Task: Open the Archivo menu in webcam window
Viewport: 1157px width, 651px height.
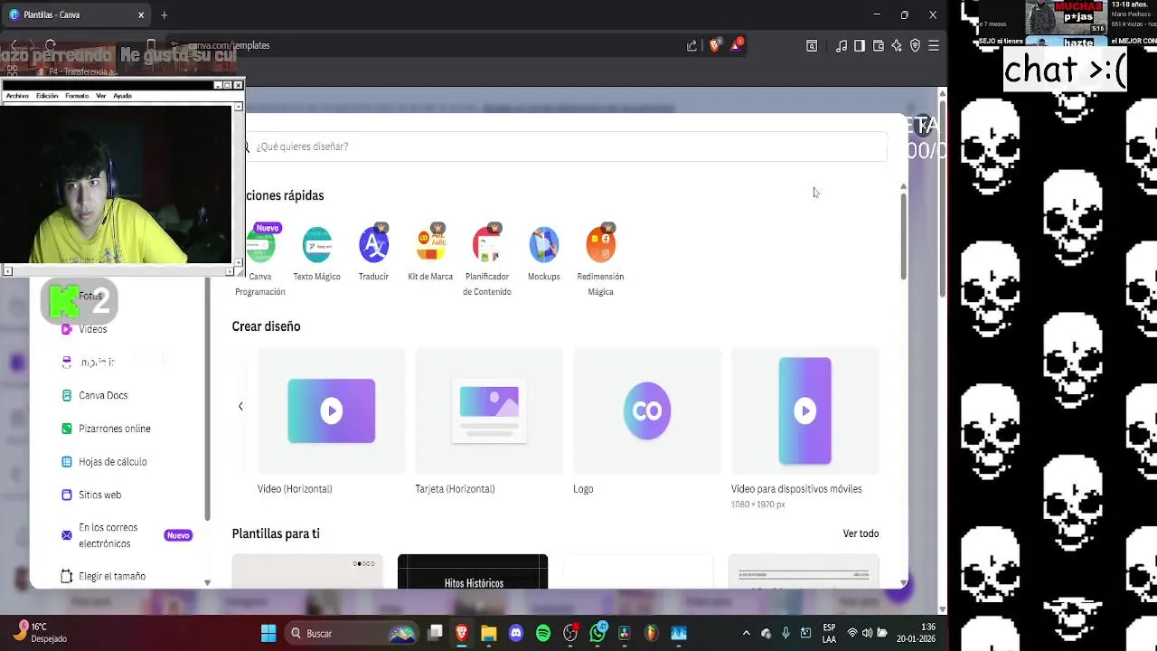Action: (x=17, y=96)
